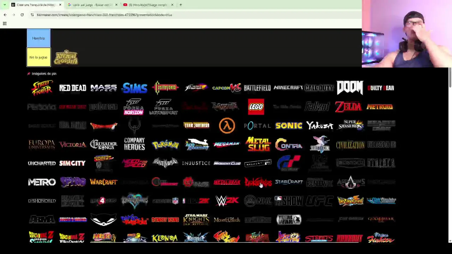
Task: Select the SimCity logo
Action: pyautogui.click(x=72, y=163)
